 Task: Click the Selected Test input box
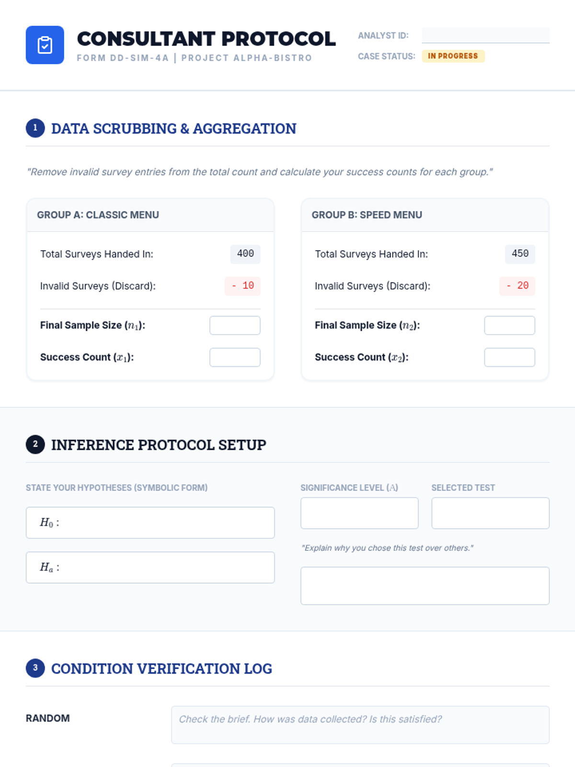490,513
